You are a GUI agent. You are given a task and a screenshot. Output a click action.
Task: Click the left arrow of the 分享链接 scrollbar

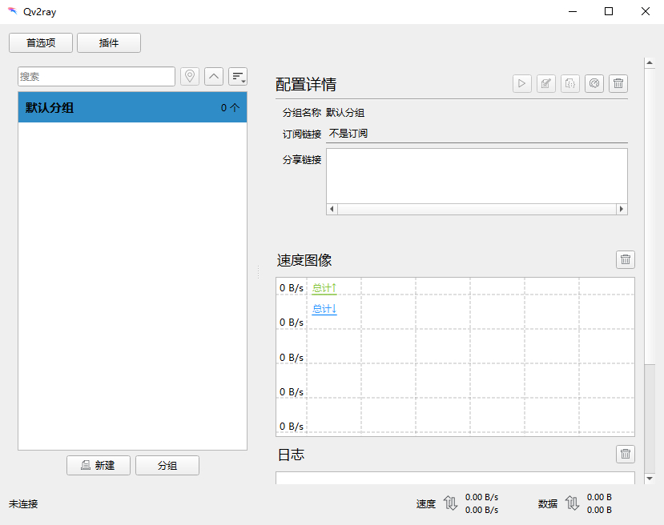click(x=332, y=209)
